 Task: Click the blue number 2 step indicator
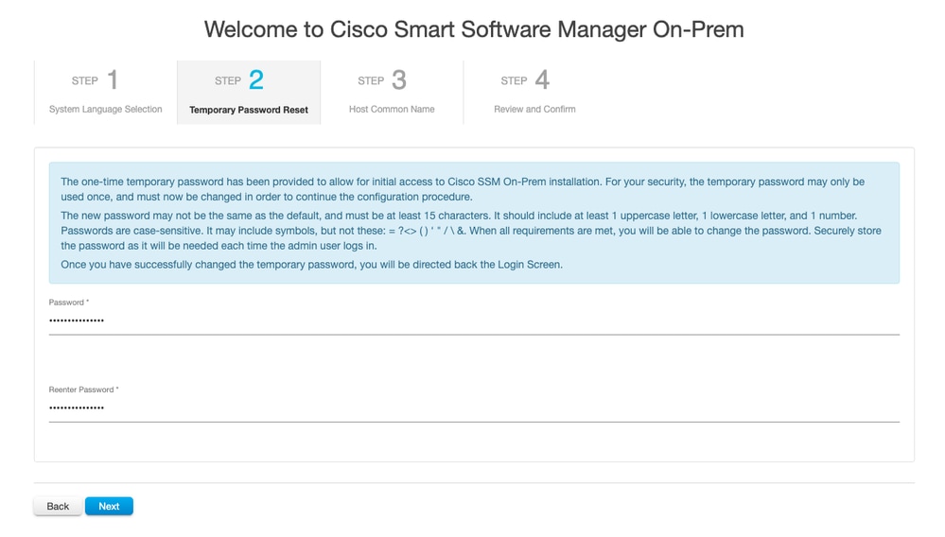(255, 80)
